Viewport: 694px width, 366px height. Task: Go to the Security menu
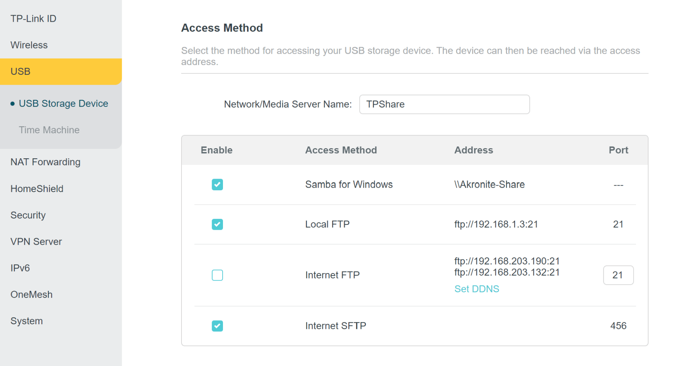pos(28,215)
